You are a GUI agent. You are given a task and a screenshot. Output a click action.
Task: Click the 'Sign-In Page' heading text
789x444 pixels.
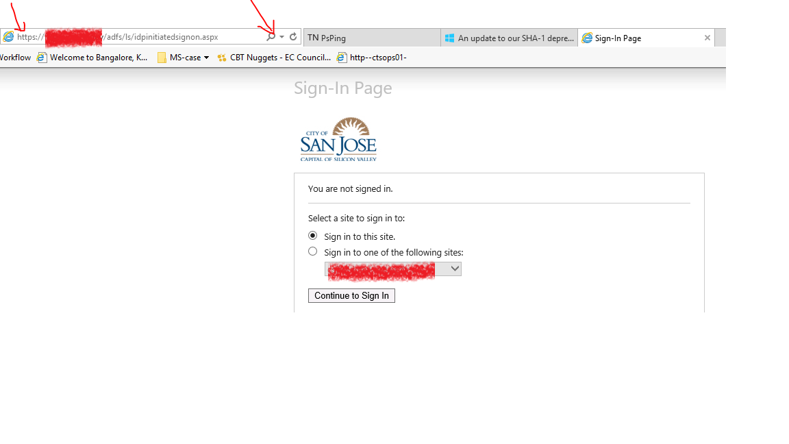[342, 88]
